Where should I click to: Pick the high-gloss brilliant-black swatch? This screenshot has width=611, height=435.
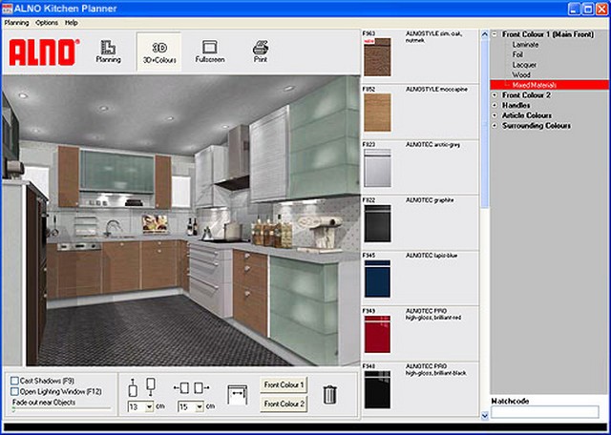[377, 389]
